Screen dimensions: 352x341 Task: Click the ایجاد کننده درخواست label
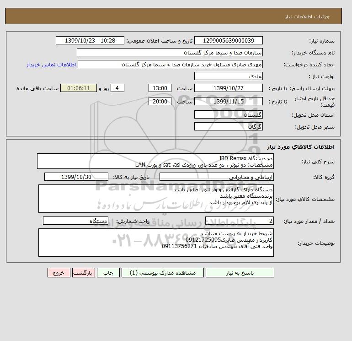pos(309,65)
